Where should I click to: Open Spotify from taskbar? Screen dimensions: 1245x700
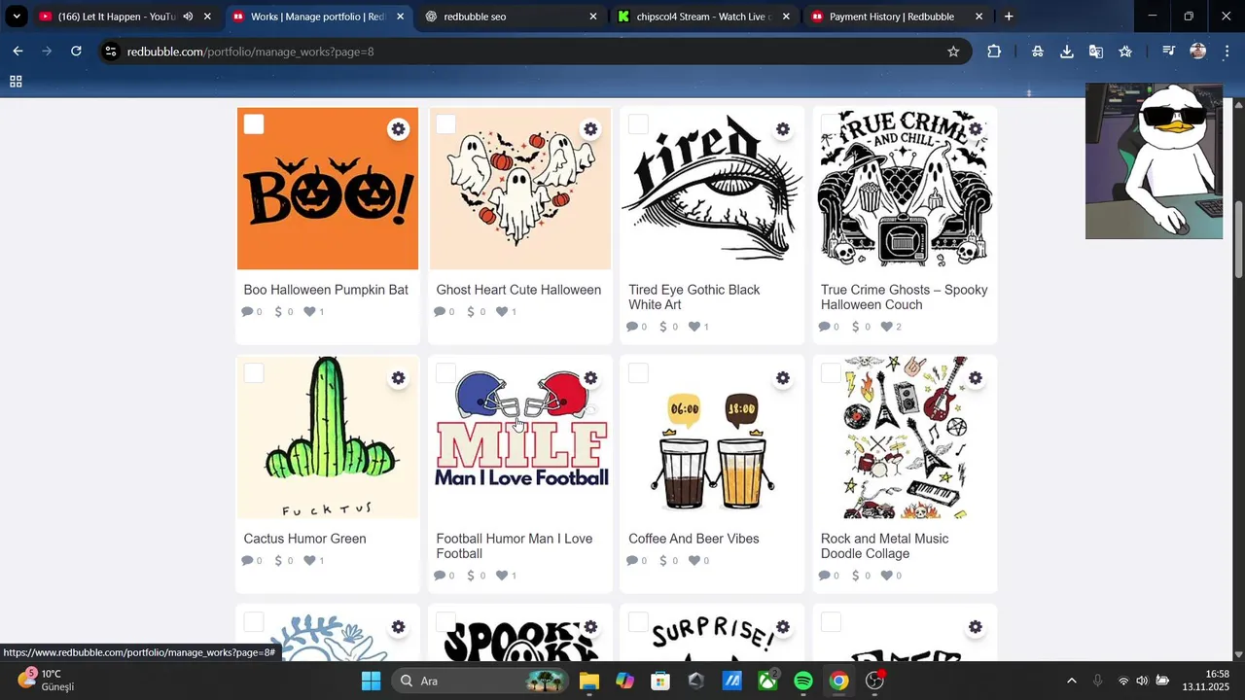[803, 681]
